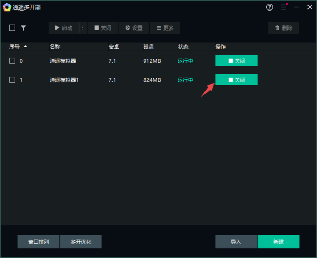The height and width of the screenshot is (258, 317).
Task: Click the 新建 button
Action: [278, 242]
